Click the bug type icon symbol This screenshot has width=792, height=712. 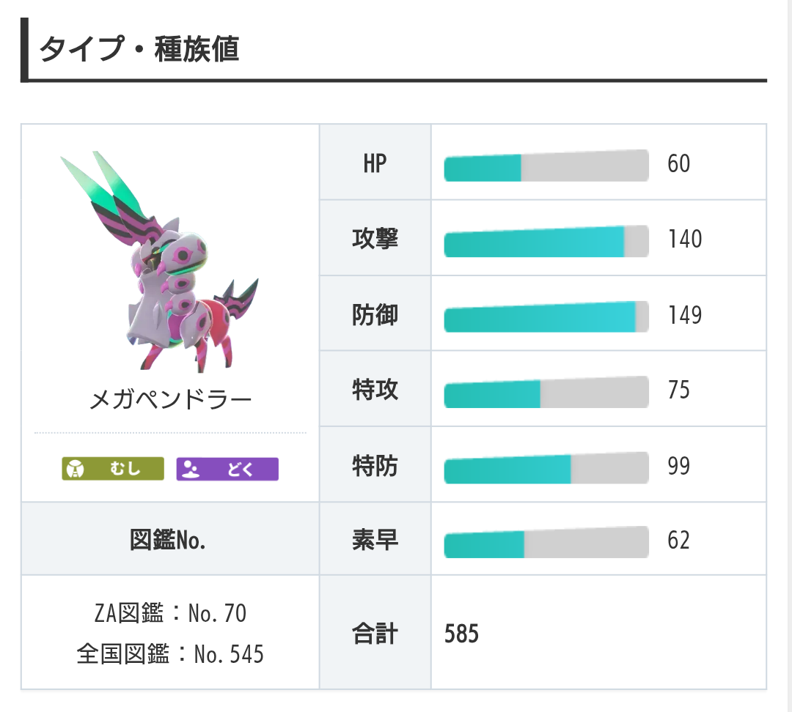(74, 469)
